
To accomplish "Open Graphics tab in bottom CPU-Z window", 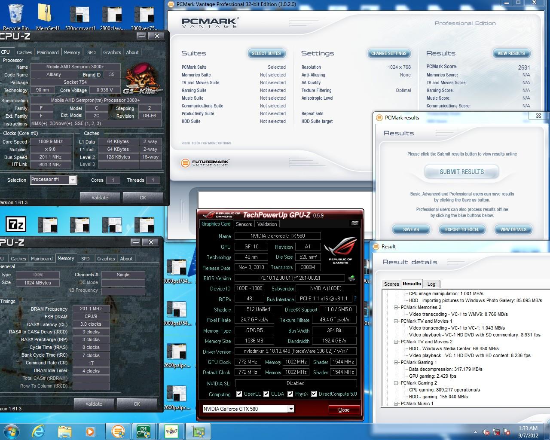I will coord(106,259).
